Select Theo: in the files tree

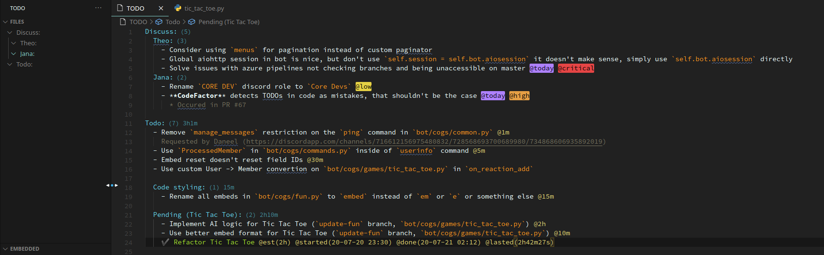coord(28,43)
